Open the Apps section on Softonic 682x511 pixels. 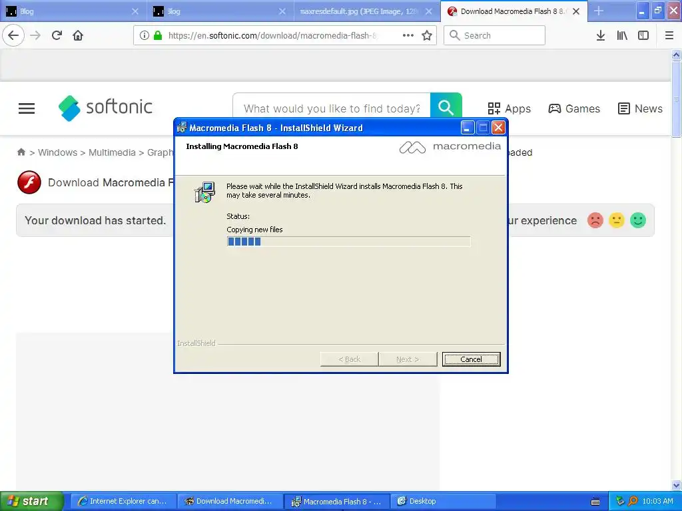coord(509,108)
